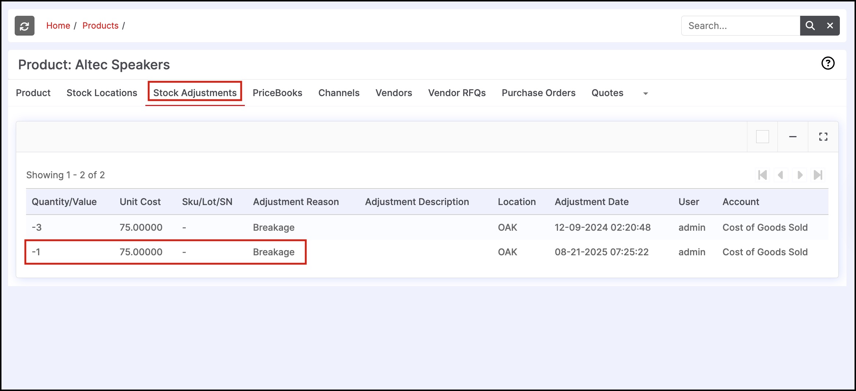Click date 08-21-2025 07:25:22
Image resolution: width=856 pixels, height=391 pixels.
click(x=602, y=252)
